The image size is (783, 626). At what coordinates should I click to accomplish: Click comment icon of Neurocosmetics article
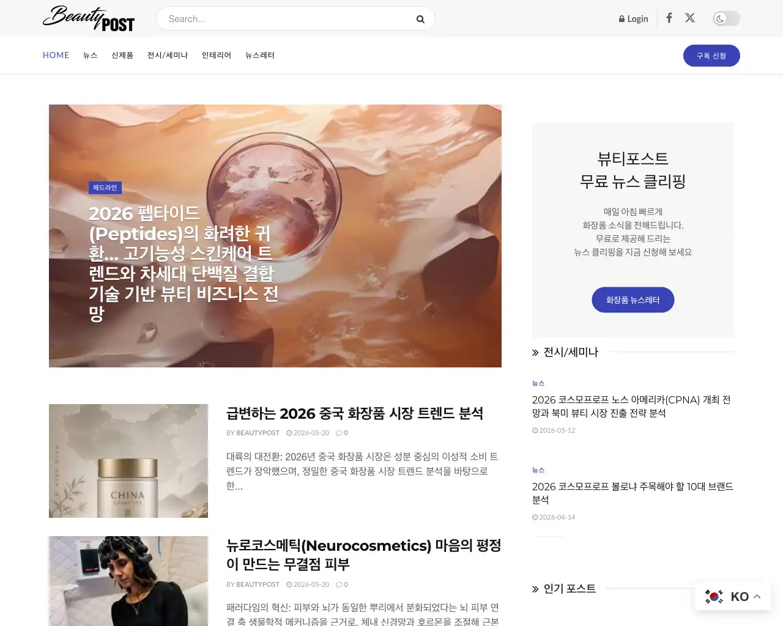click(x=342, y=584)
